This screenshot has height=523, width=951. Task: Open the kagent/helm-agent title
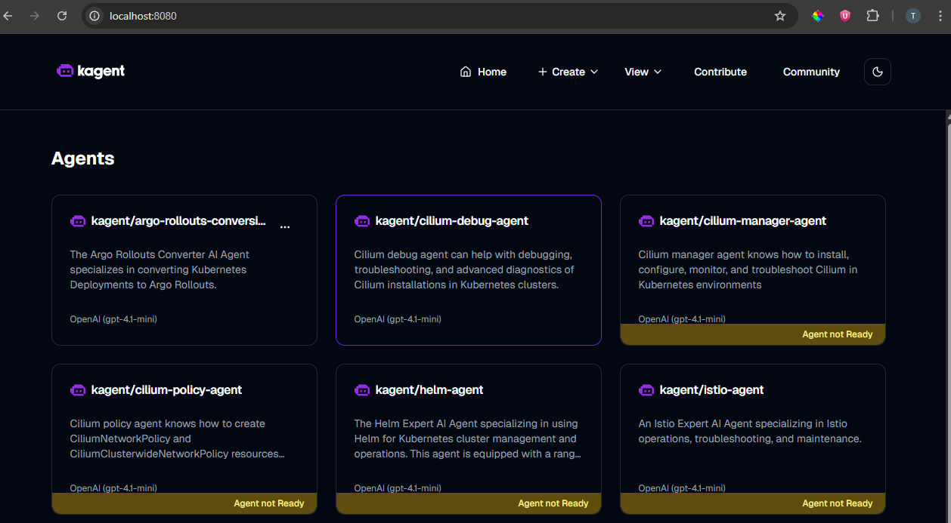(x=429, y=390)
